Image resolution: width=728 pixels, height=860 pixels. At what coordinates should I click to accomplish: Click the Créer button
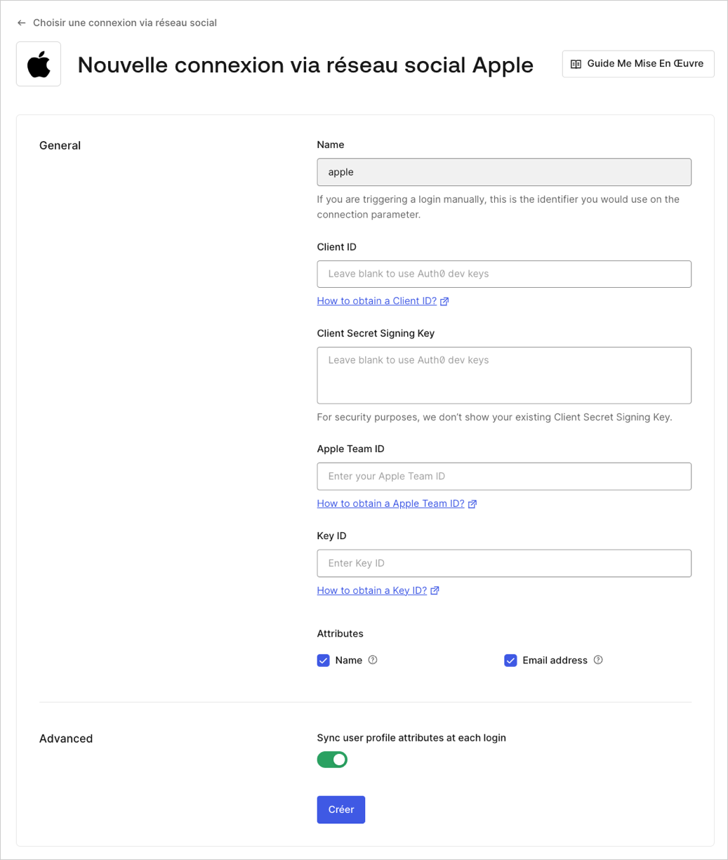tap(341, 809)
